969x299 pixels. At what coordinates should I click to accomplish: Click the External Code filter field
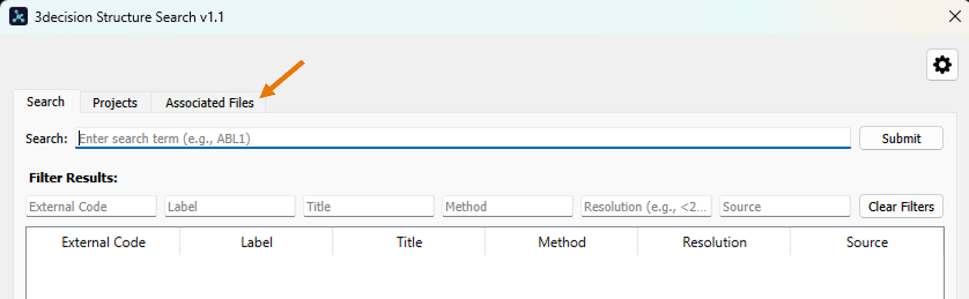[x=91, y=207]
